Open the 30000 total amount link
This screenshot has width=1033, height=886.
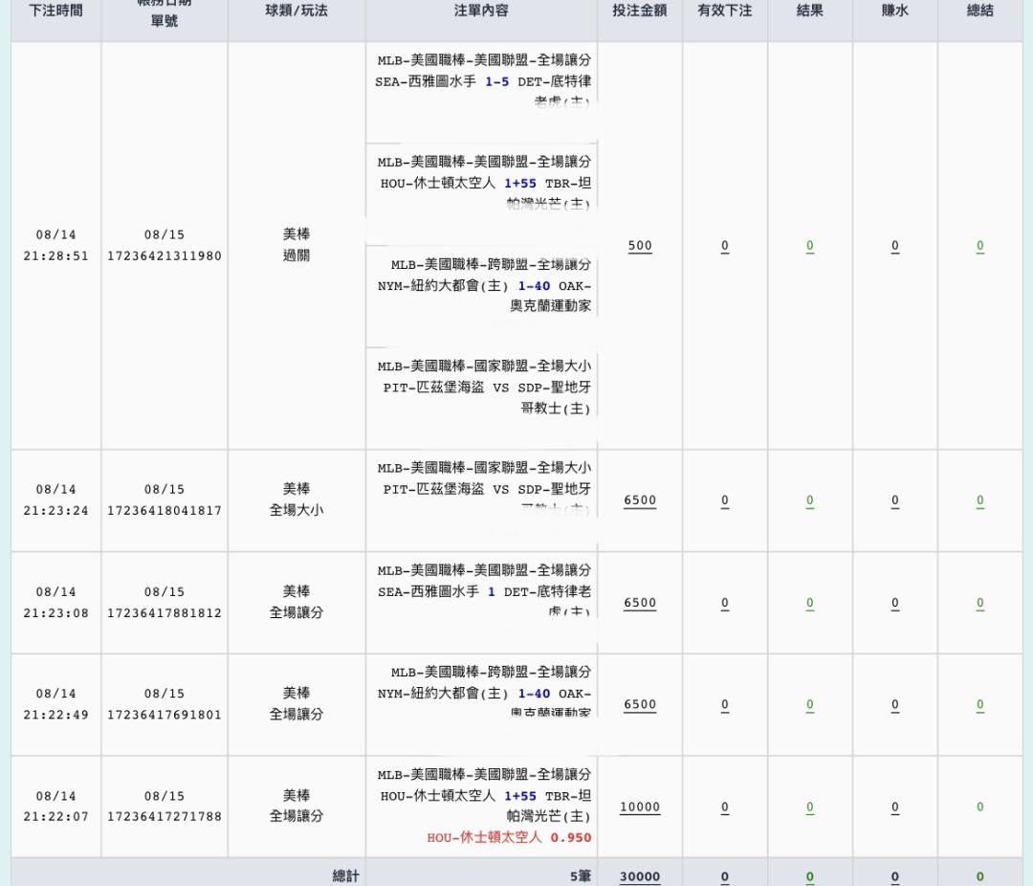tap(640, 876)
